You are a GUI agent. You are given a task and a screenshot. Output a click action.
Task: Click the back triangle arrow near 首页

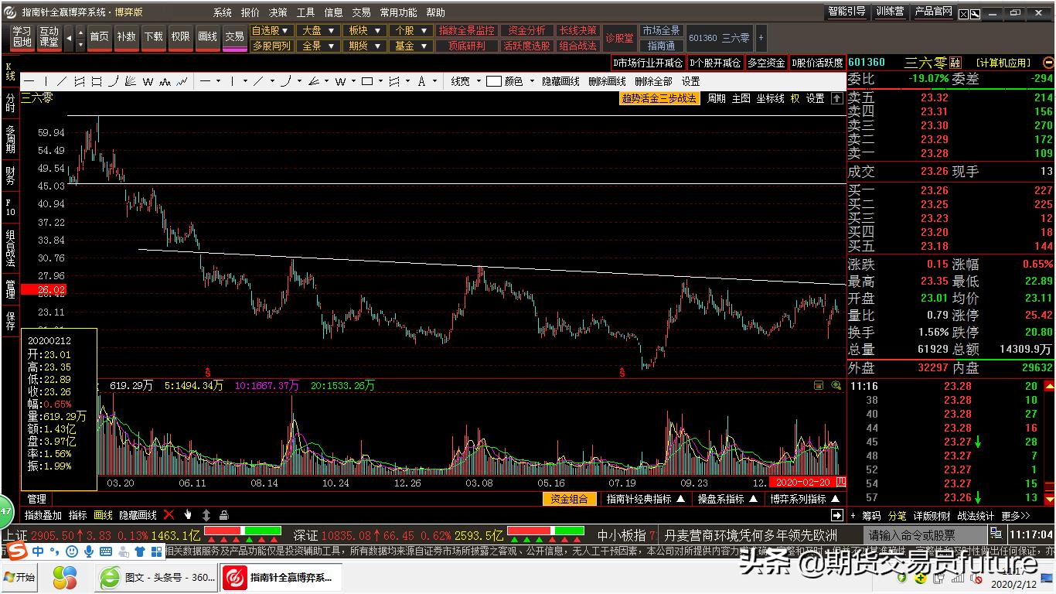coord(69,37)
